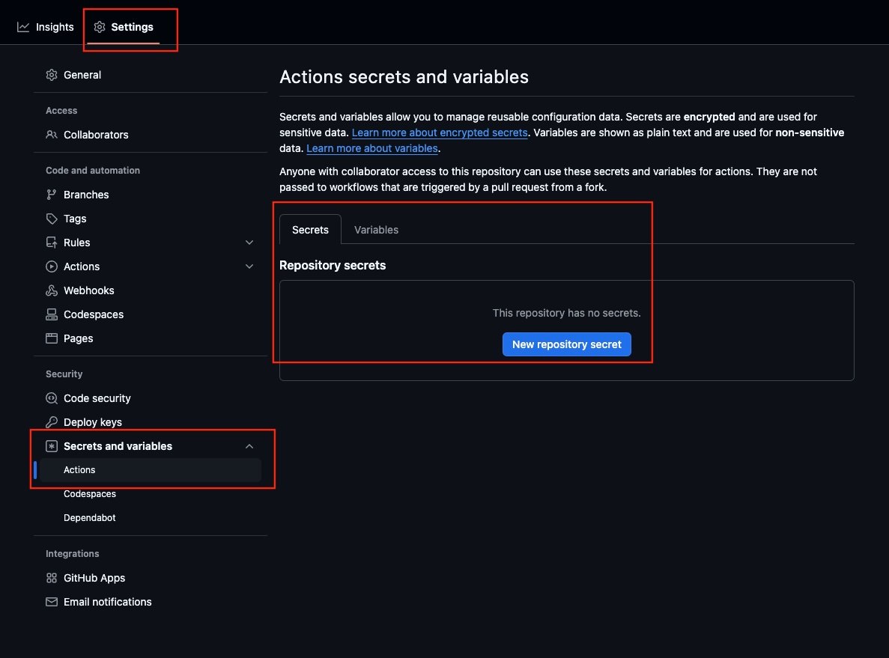Click the Collaborators people icon

pos(52,135)
